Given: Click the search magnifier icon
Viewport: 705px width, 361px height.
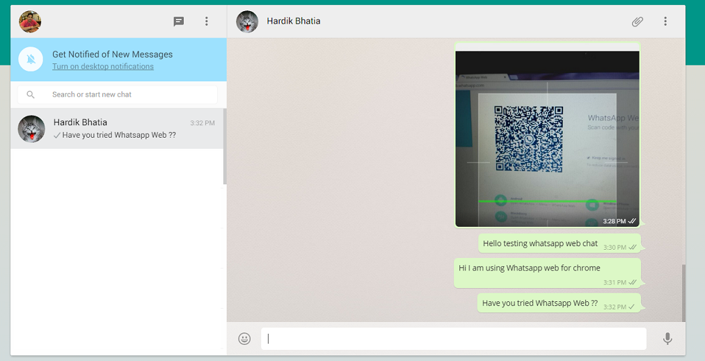Looking at the screenshot, I should [31, 95].
